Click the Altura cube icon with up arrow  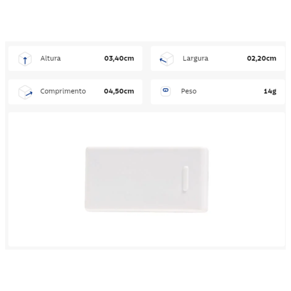[25, 59]
